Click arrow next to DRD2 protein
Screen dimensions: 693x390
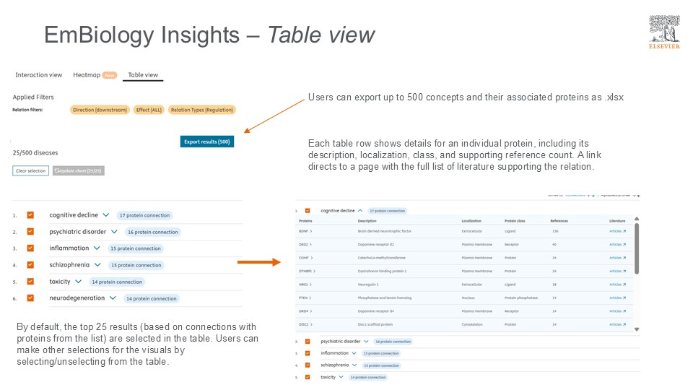tap(311, 244)
